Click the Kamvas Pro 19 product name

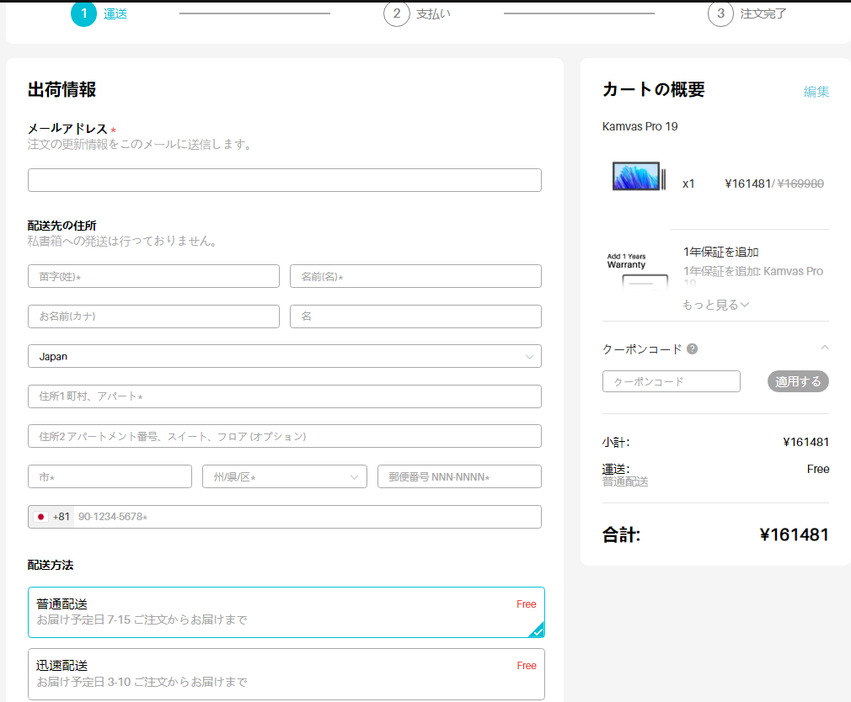coord(640,126)
